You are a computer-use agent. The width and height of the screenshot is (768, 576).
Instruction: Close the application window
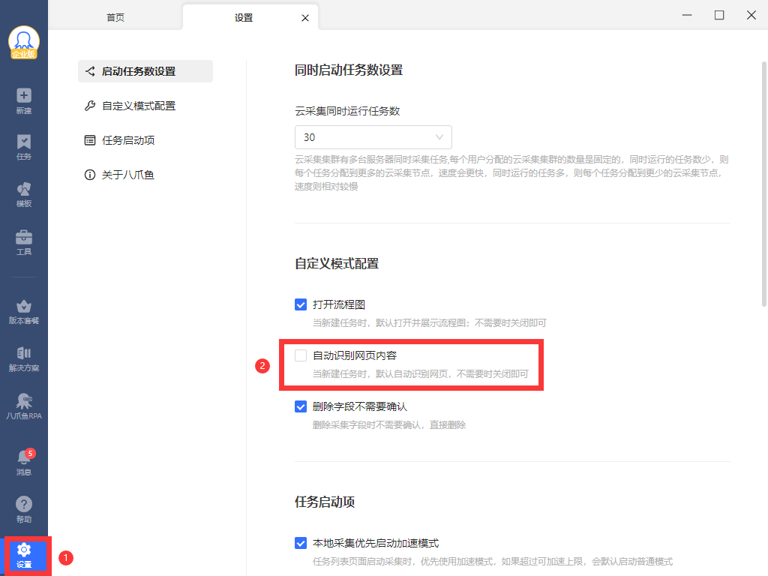tap(751, 15)
